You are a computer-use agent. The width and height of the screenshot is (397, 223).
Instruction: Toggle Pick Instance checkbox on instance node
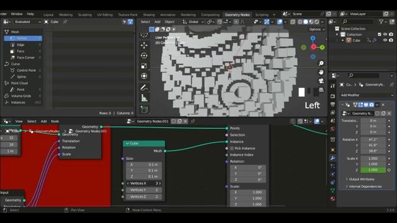pyautogui.click(x=232, y=149)
